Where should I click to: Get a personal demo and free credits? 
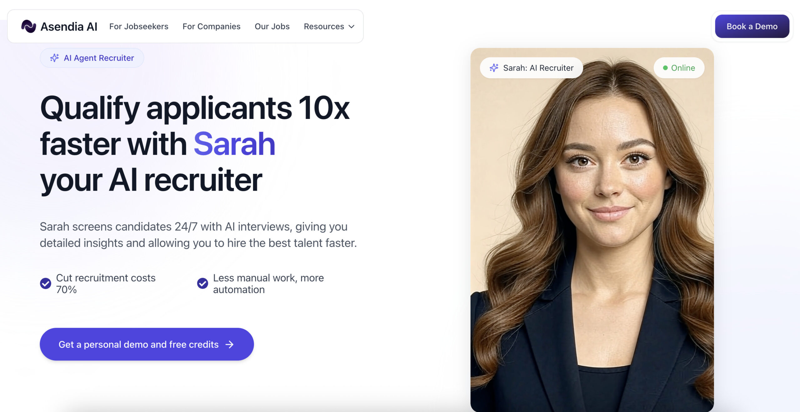(147, 344)
